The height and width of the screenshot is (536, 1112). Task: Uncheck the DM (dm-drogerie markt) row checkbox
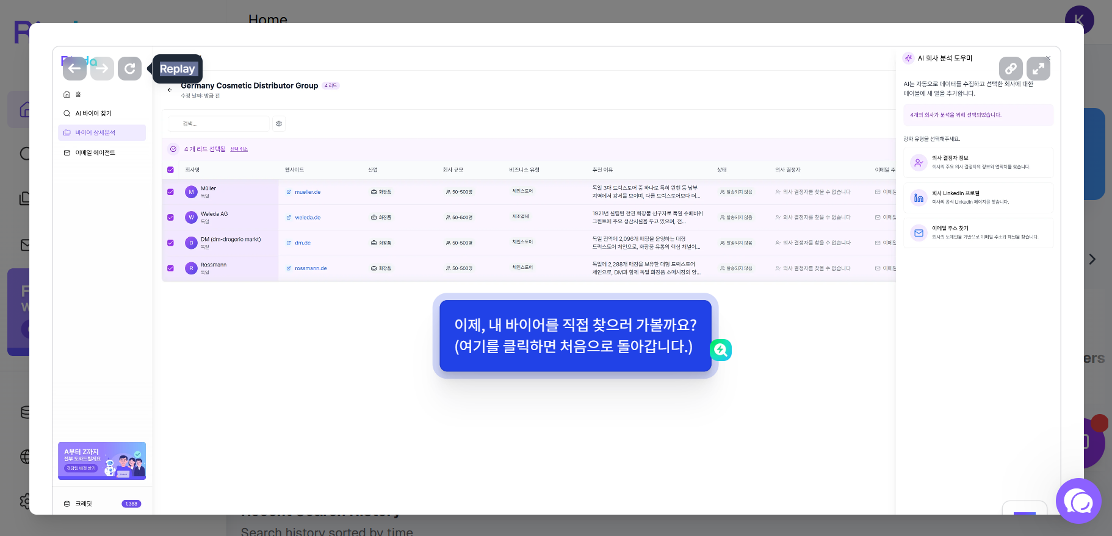pyautogui.click(x=170, y=243)
